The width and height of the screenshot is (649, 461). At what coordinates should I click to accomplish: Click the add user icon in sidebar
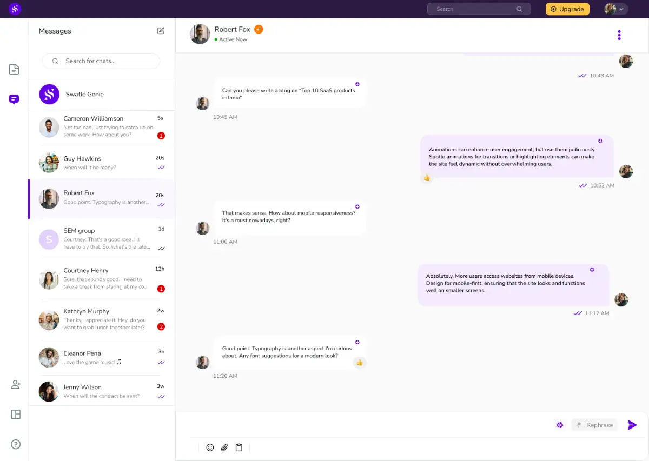click(16, 385)
